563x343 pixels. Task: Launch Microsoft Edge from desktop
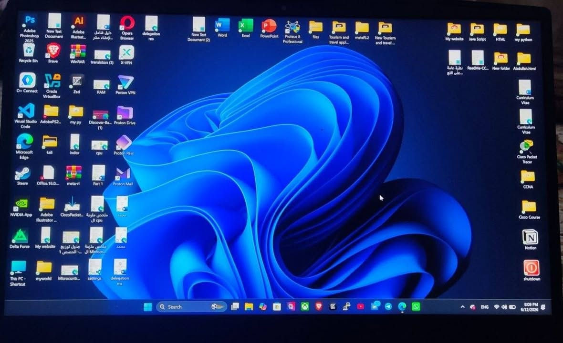pos(24,146)
